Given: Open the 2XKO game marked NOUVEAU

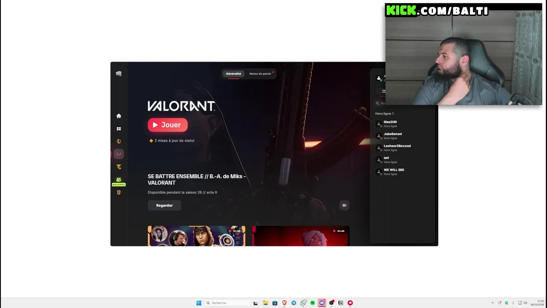Looking at the screenshot, I should coord(119,181).
